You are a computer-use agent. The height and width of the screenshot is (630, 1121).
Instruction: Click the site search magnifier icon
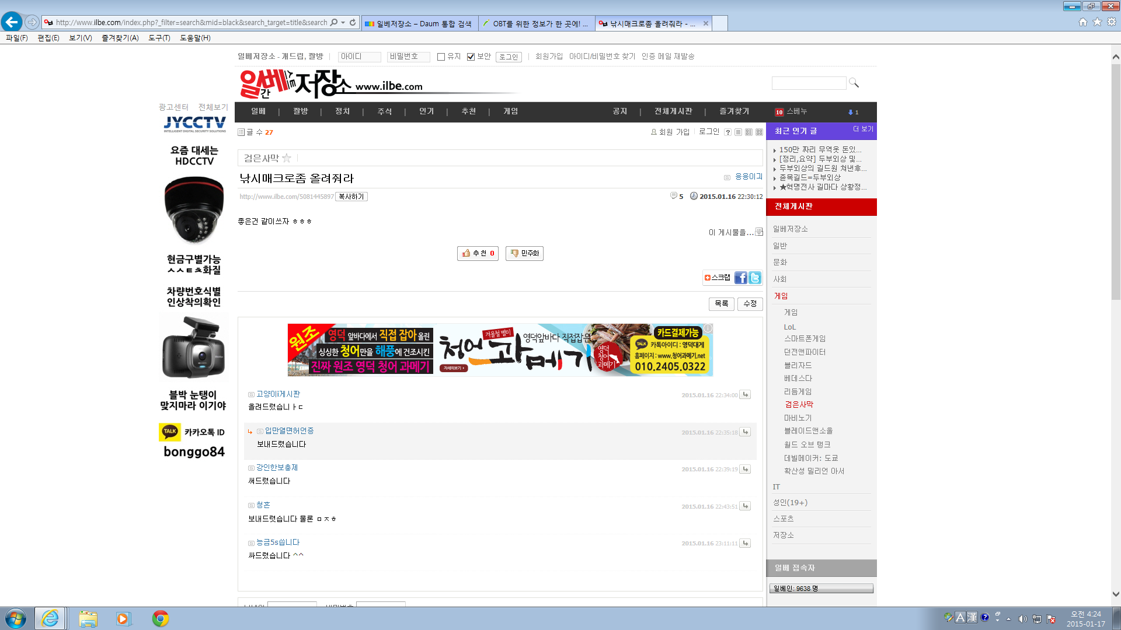click(854, 83)
